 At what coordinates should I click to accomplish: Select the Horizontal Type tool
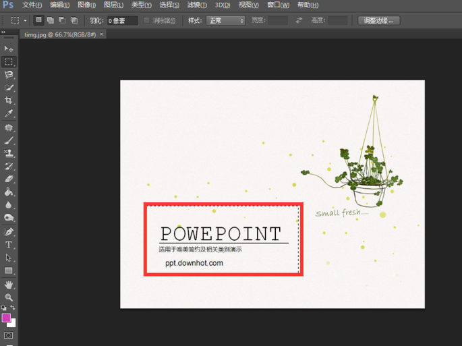(x=9, y=245)
